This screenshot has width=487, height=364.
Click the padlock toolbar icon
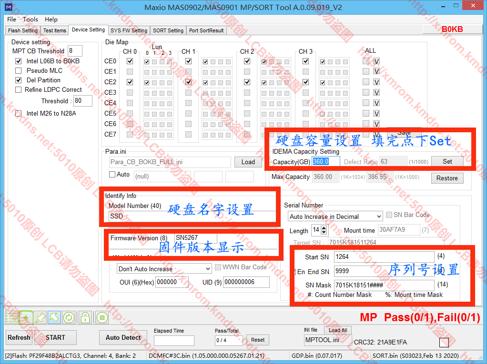click(85, 317)
